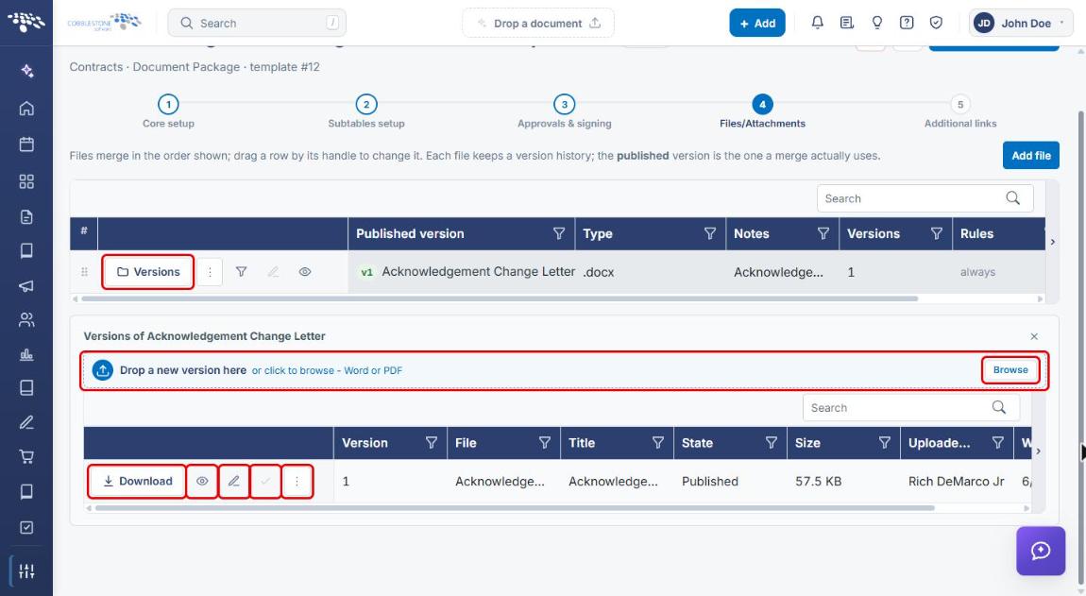Open Versions folder button
Image resolution: width=1086 pixels, height=596 pixels.
pyautogui.click(x=148, y=272)
